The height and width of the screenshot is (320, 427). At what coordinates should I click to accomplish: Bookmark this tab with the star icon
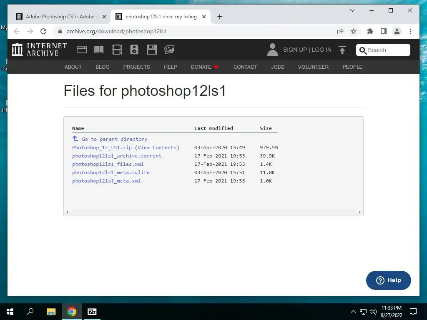pos(354,32)
